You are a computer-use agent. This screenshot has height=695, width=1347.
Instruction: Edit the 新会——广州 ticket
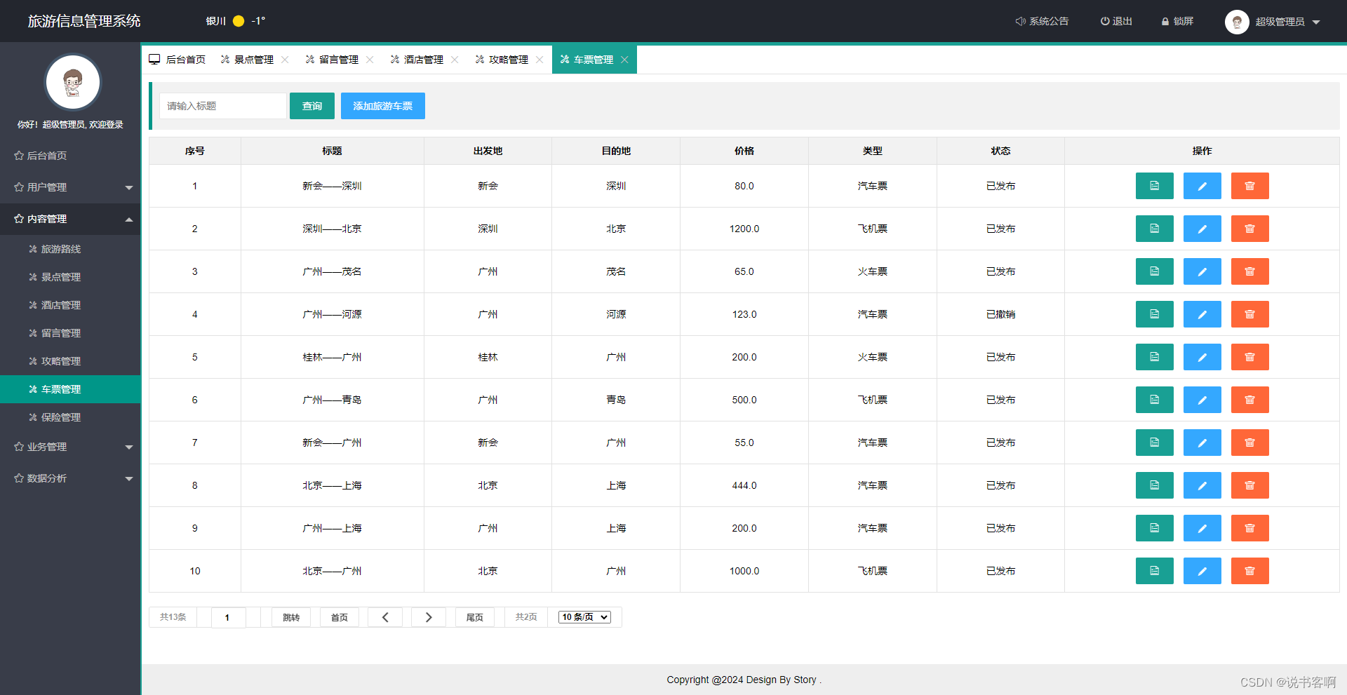click(1202, 443)
